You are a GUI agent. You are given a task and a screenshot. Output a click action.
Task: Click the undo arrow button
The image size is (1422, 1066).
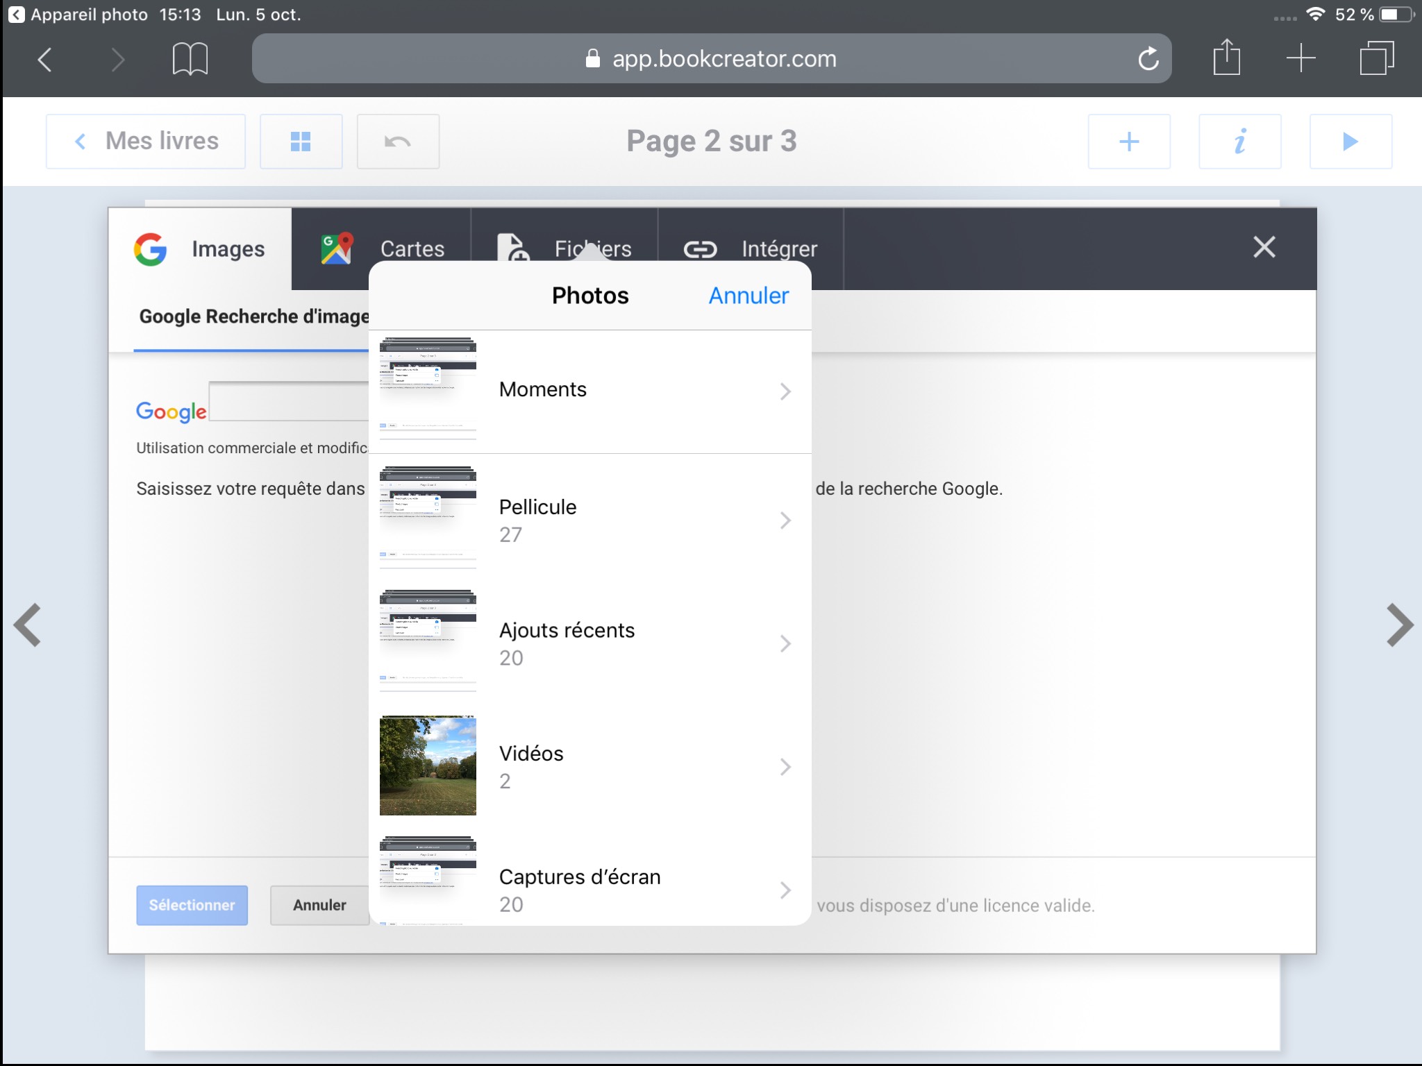pos(398,142)
